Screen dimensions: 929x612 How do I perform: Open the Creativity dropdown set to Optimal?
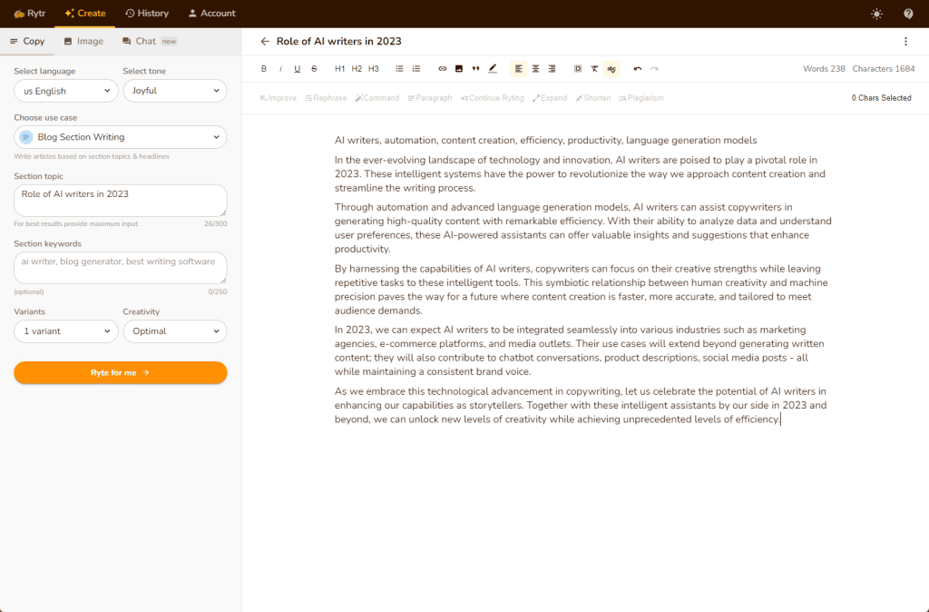coord(175,331)
